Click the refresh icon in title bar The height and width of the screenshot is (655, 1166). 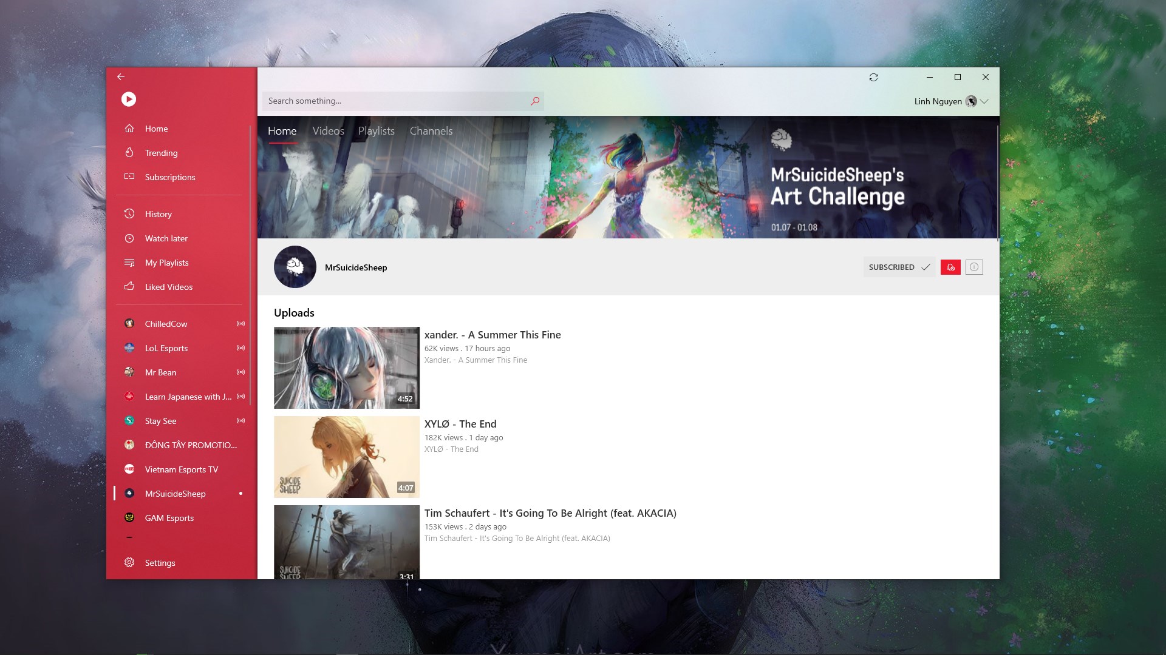[873, 77]
